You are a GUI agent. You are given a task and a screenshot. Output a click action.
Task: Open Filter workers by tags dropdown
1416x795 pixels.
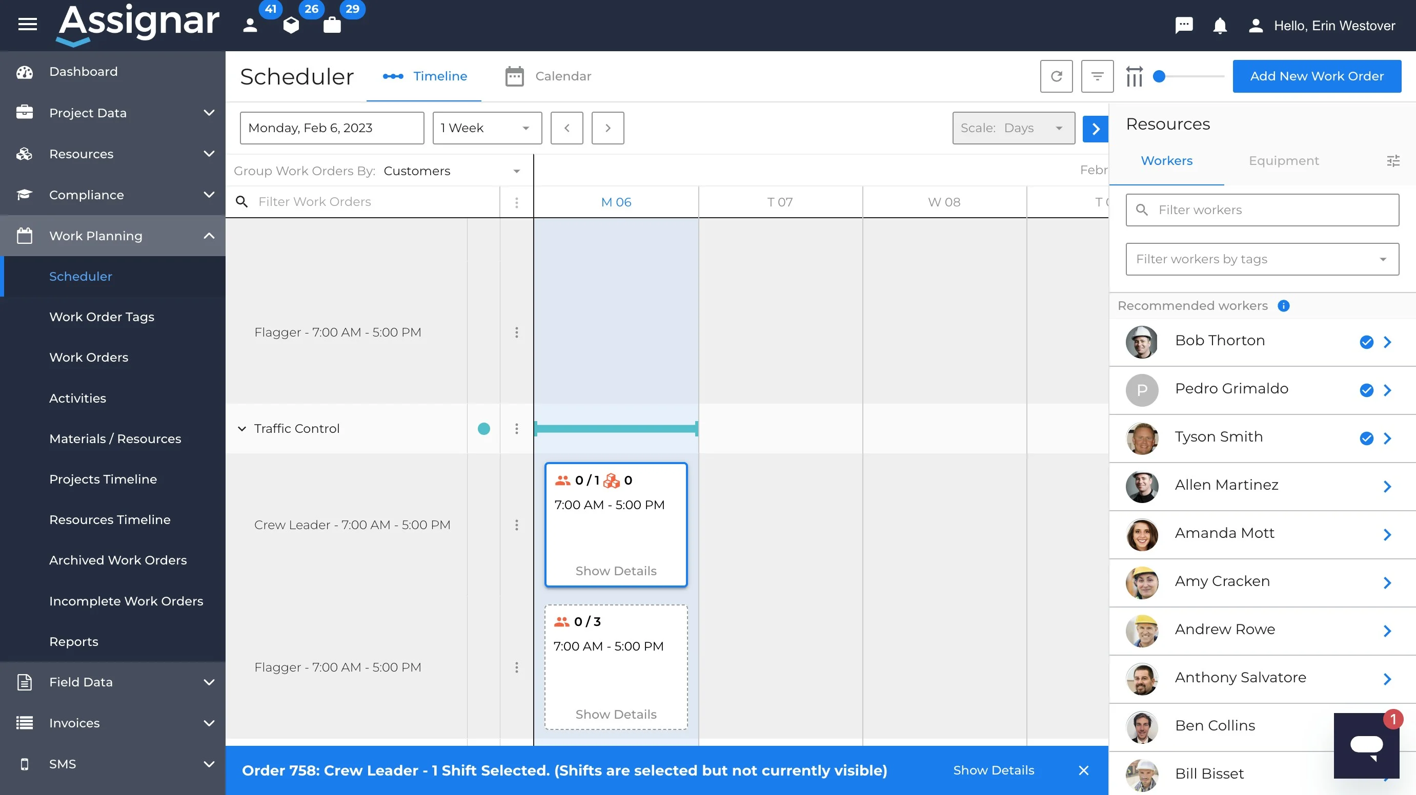1262,259
